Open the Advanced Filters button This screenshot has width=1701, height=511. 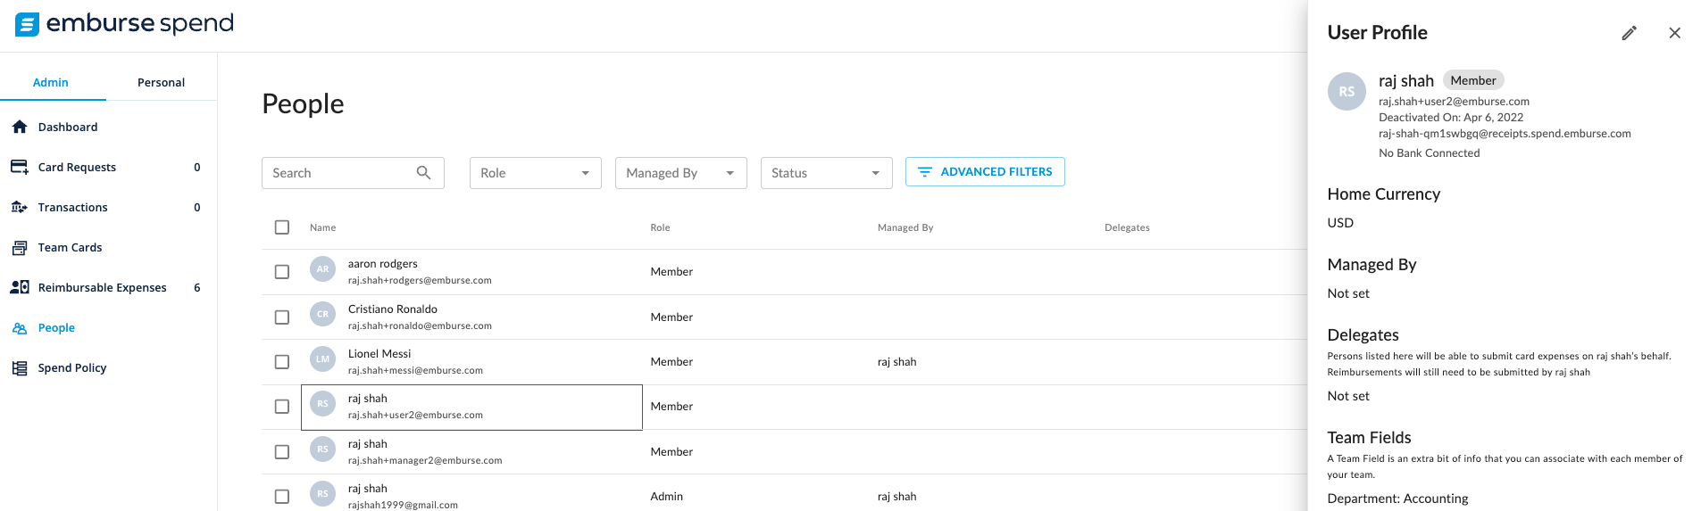[985, 172]
